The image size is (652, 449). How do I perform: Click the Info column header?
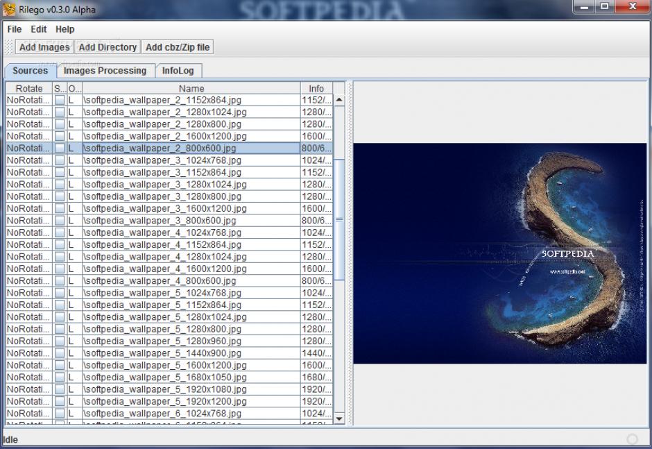pos(316,88)
